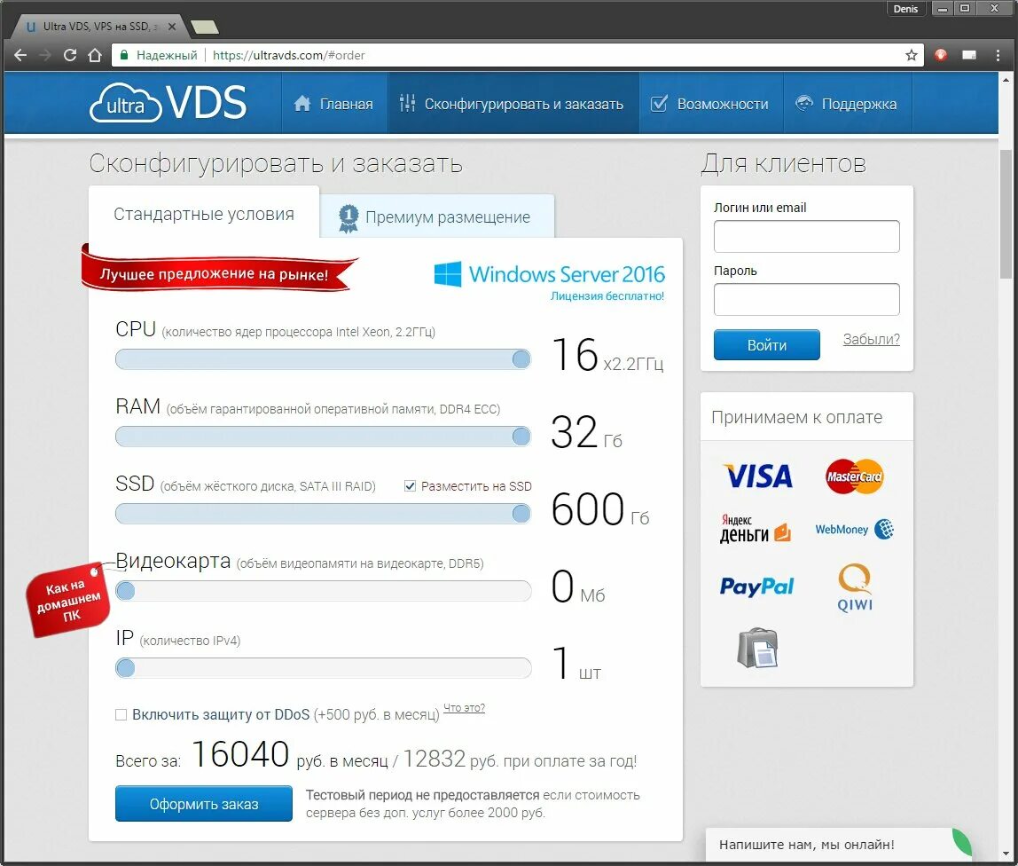Focus the Логин или email field

point(806,237)
